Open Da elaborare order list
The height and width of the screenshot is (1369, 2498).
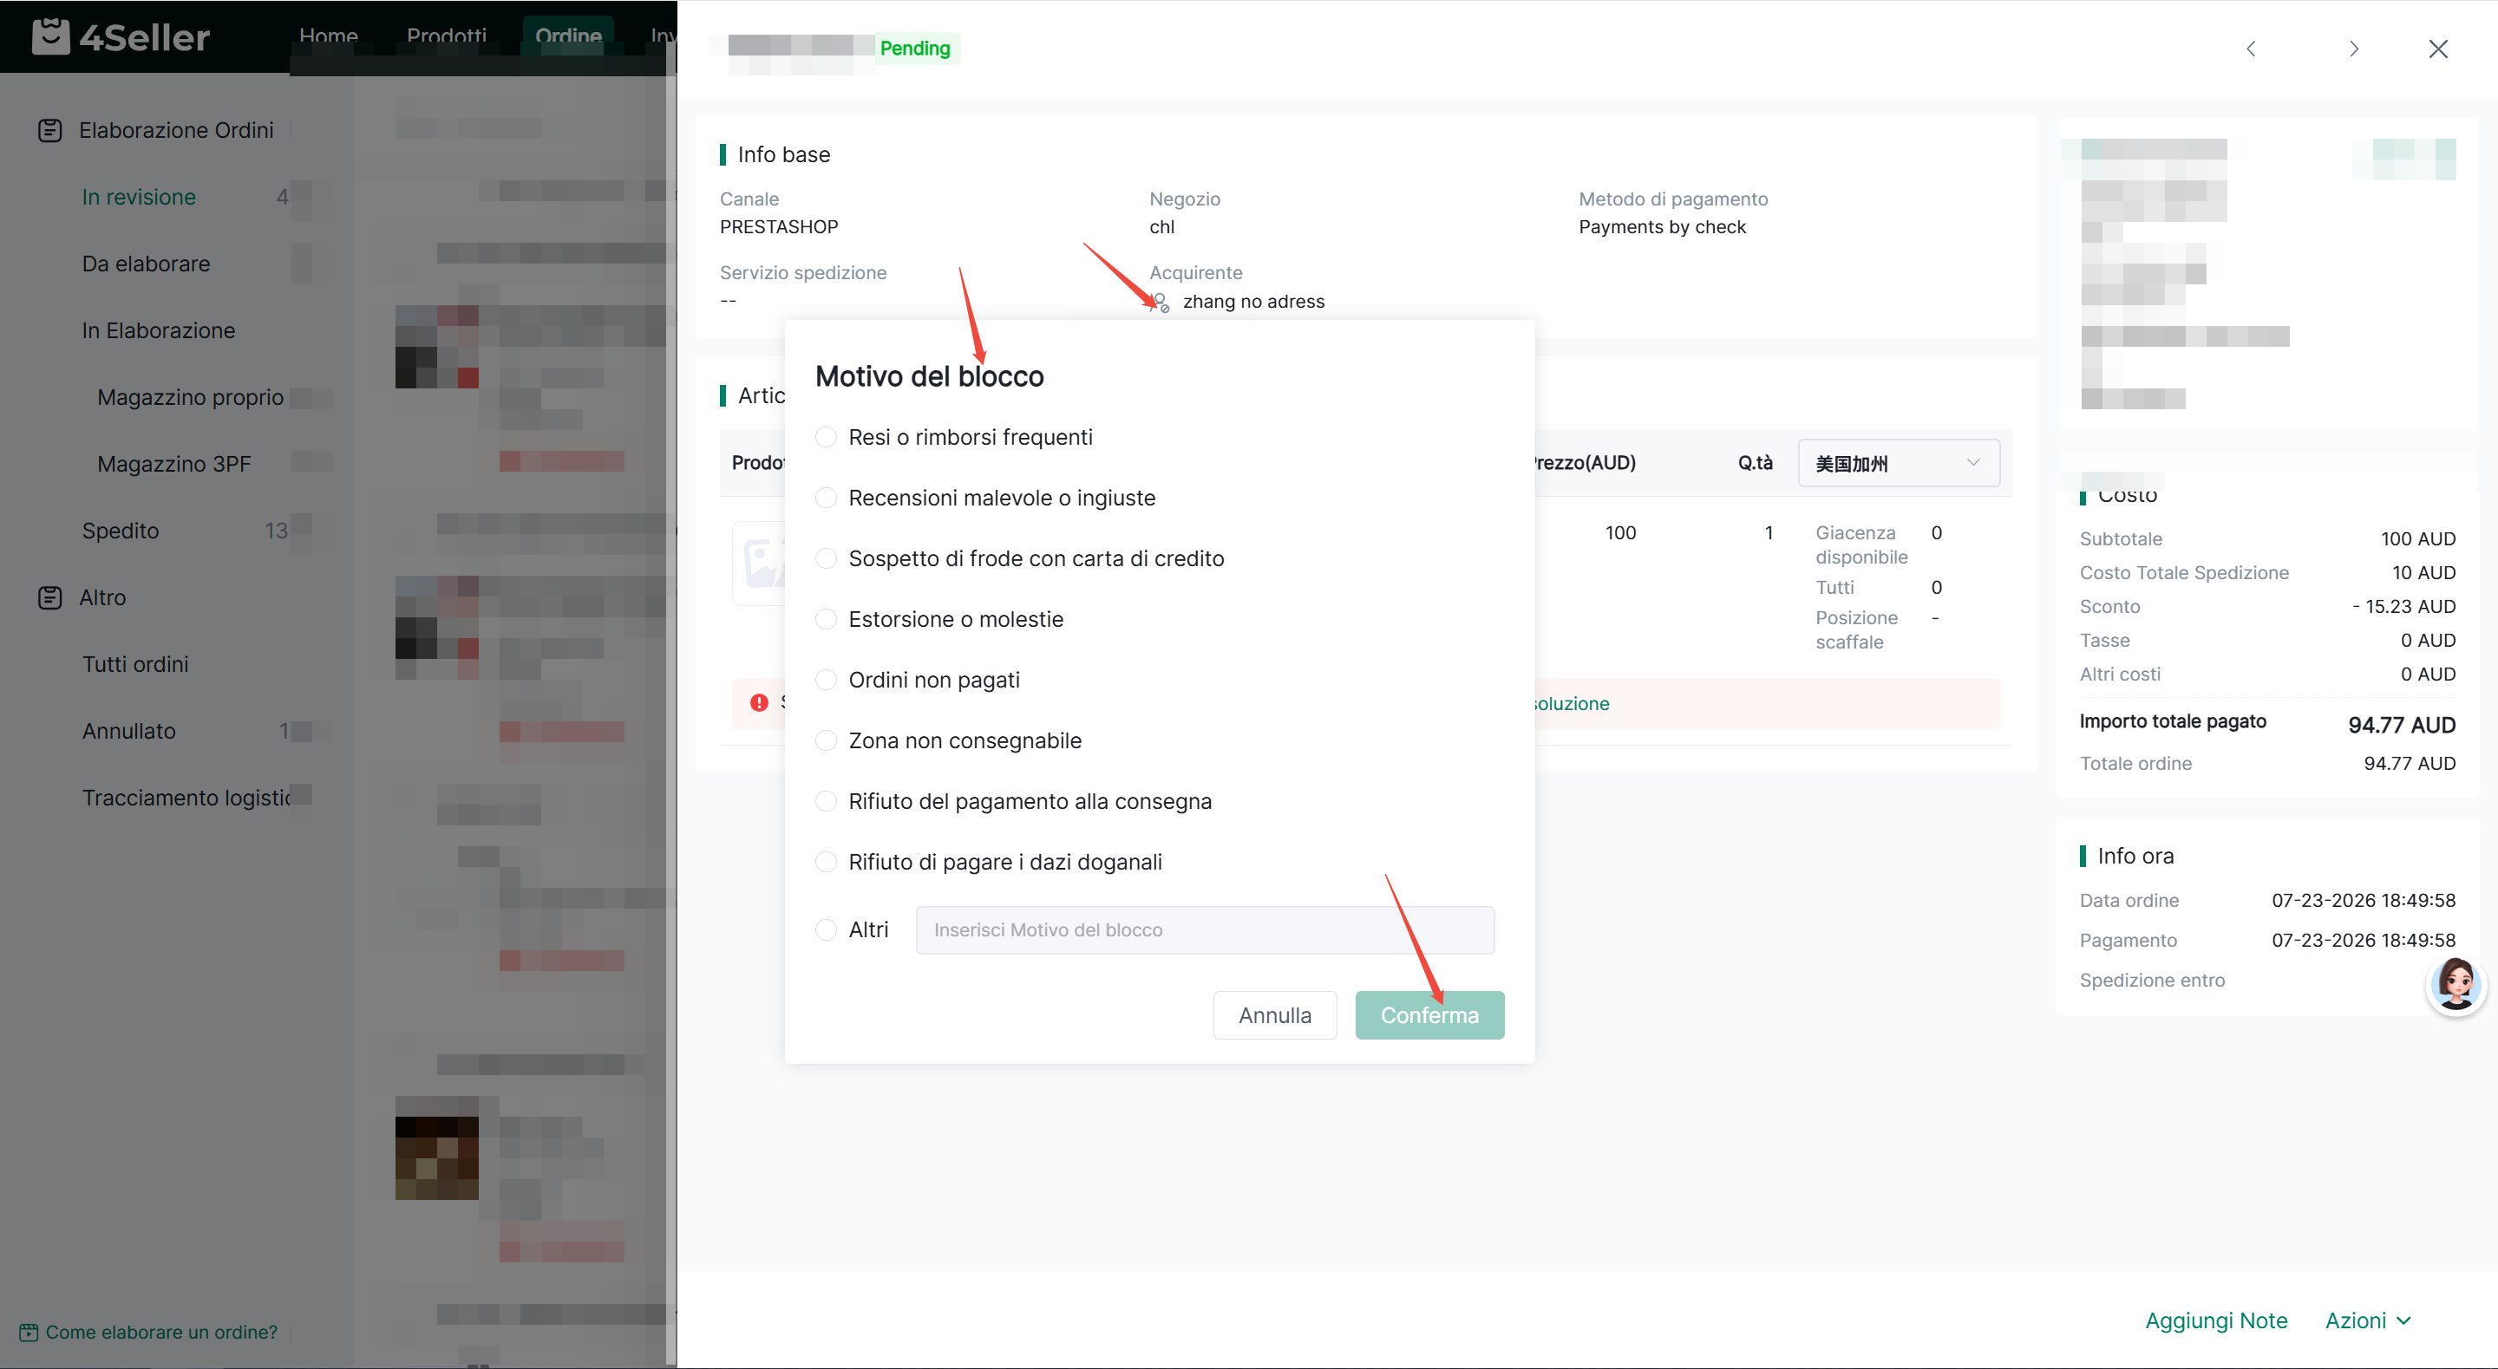pyautogui.click(x=146, y=264)
